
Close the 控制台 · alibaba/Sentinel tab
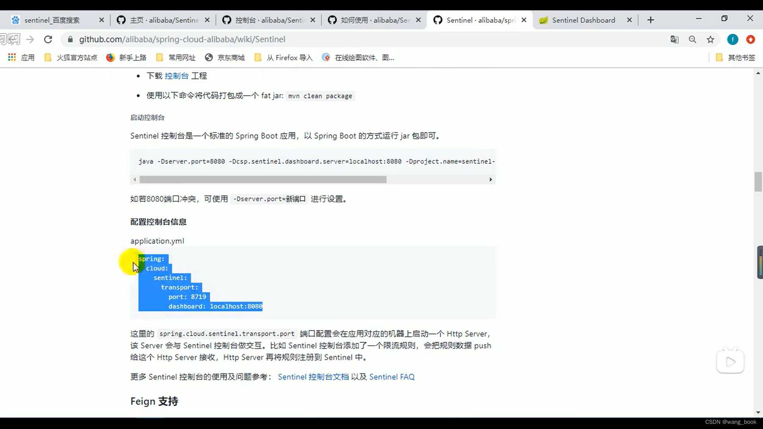tap(313, 20)
